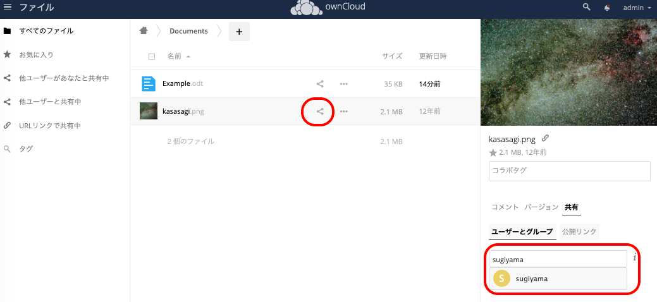Viewport: 657px width, 302px height.
Task: Click share icon for Example.odt
Action: coord(320,83)
